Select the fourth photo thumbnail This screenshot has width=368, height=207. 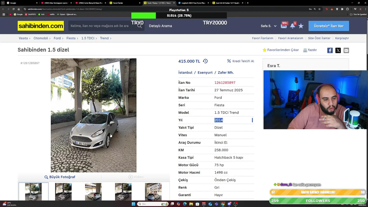point(123,191)
